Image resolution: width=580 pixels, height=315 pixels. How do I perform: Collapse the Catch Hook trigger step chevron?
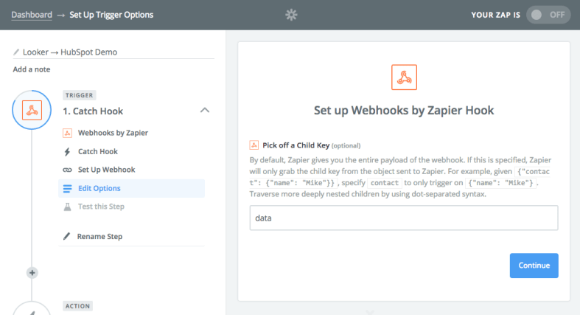[x=205, y=111]
